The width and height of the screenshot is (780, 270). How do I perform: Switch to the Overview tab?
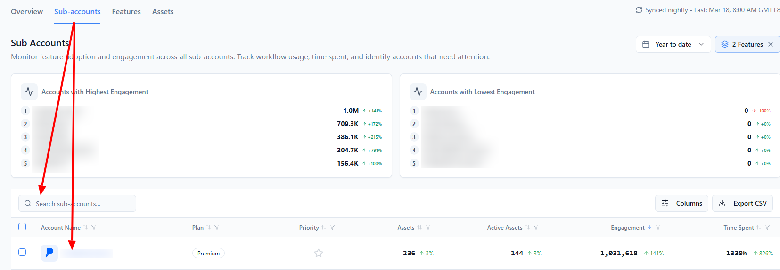[x=27, y=12]
